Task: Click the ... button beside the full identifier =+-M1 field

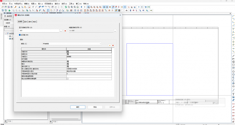Action: [x=115, y=31]
